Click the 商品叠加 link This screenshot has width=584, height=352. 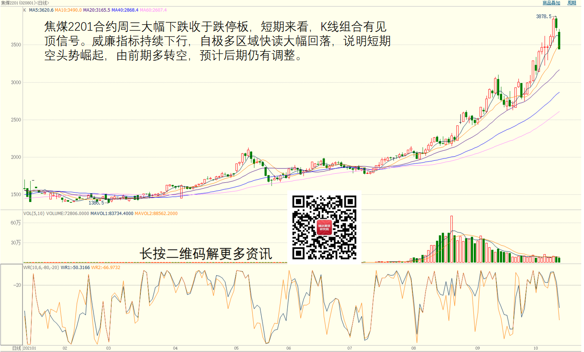pyautogui.click(x=551, y=3)
